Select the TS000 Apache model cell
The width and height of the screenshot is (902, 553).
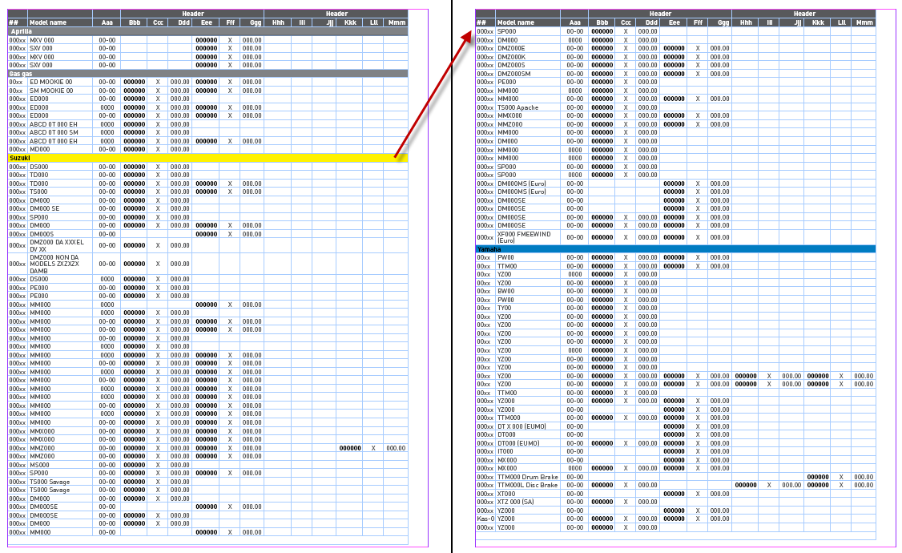pos(528,107)
